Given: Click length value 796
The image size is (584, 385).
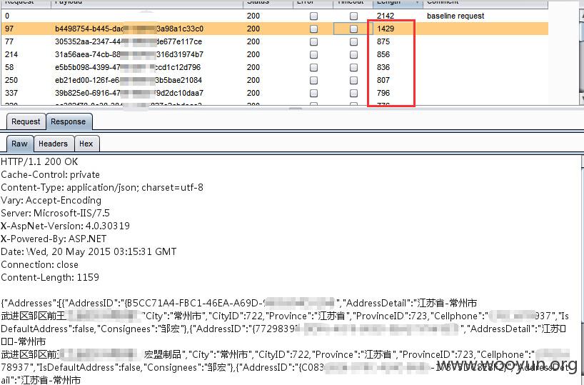Looking at the screenshot, I should pyautogui.click(x=383, y=93).
